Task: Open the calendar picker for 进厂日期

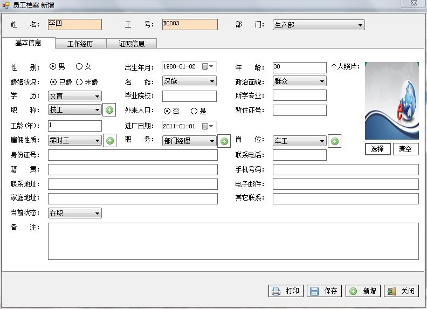Action: tap(208, 126)
